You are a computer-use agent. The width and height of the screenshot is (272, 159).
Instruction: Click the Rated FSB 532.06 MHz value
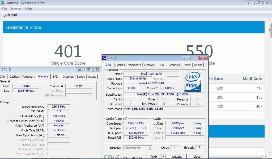(x=136, y=138)
